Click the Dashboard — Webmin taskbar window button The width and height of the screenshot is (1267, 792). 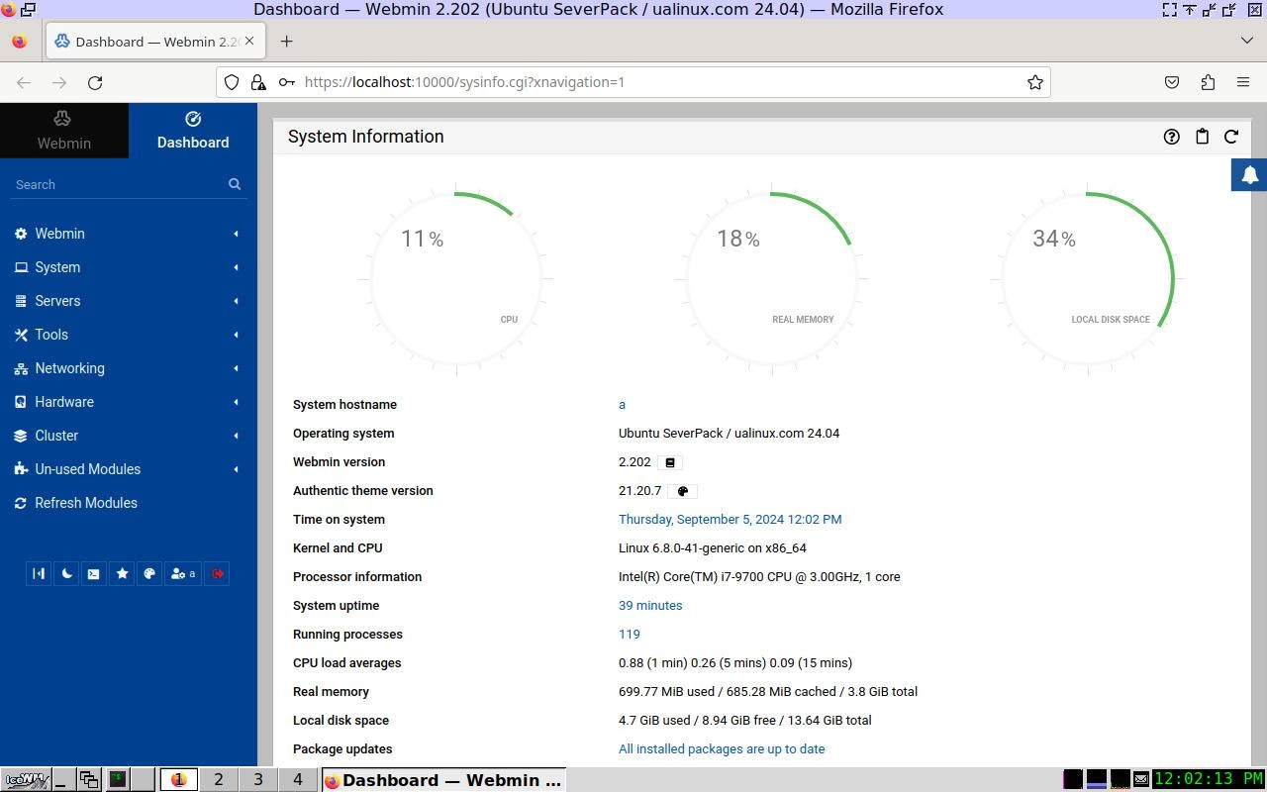point(443,780)
